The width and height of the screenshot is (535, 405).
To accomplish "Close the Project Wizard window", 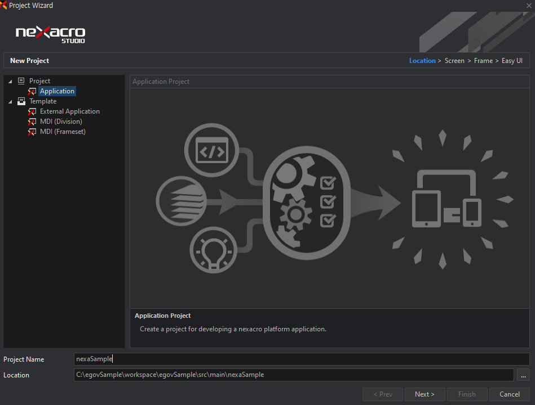I will [x=529, y=6].
